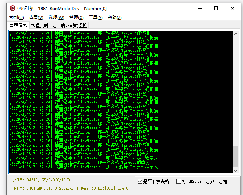Enable 打印Error日志到日志框 checkbox
Image resolution: width=243 pixels, height=195 pixels.
pyautogui.click(x=179, y=181)
